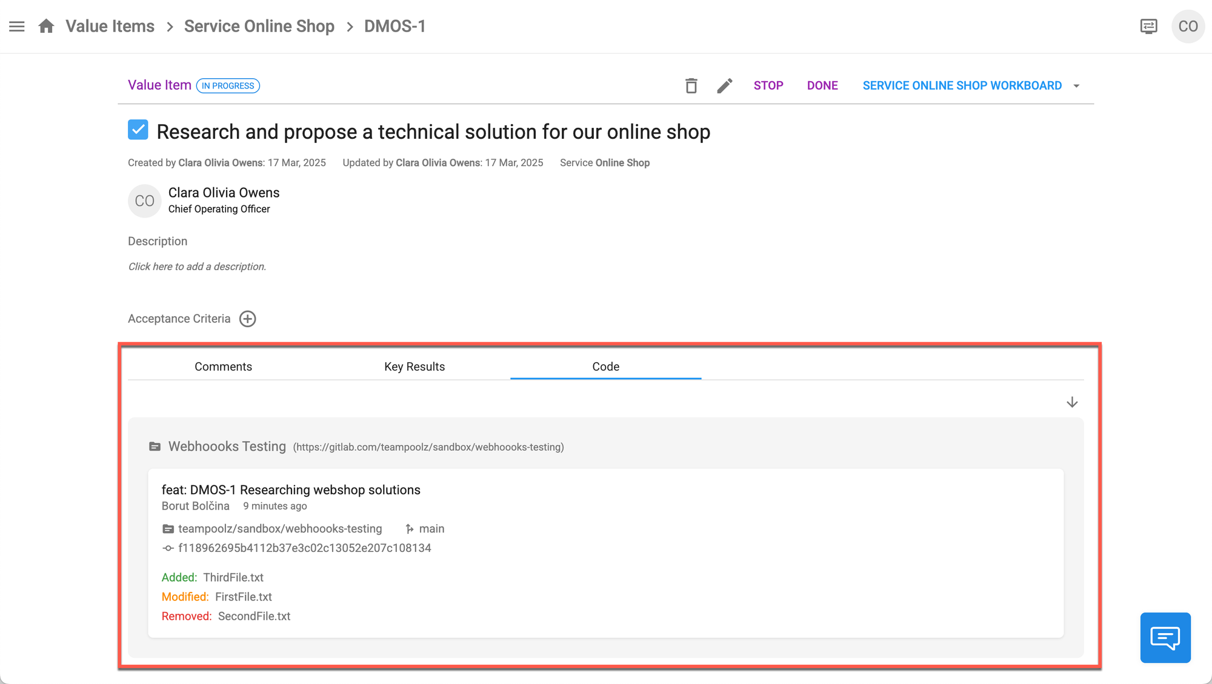Click the 'Value Item' heading label
Viewport: 1212px width, 684px height.
pyautogui.click(x=159, y=85)
